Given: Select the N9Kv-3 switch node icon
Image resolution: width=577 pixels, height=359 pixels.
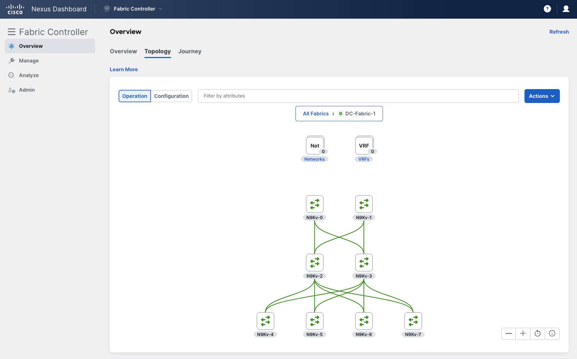Looking at the screenshot, I should (364, 263).
